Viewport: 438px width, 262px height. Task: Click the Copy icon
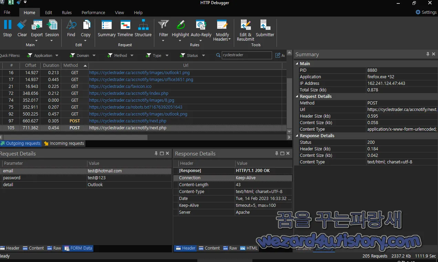tap(86, 25)
